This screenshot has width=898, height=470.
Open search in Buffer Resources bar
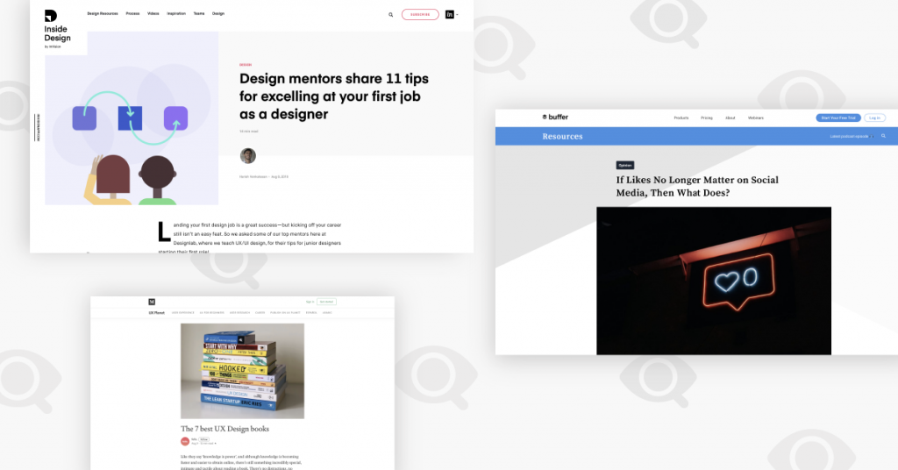(x=883, y=136)
